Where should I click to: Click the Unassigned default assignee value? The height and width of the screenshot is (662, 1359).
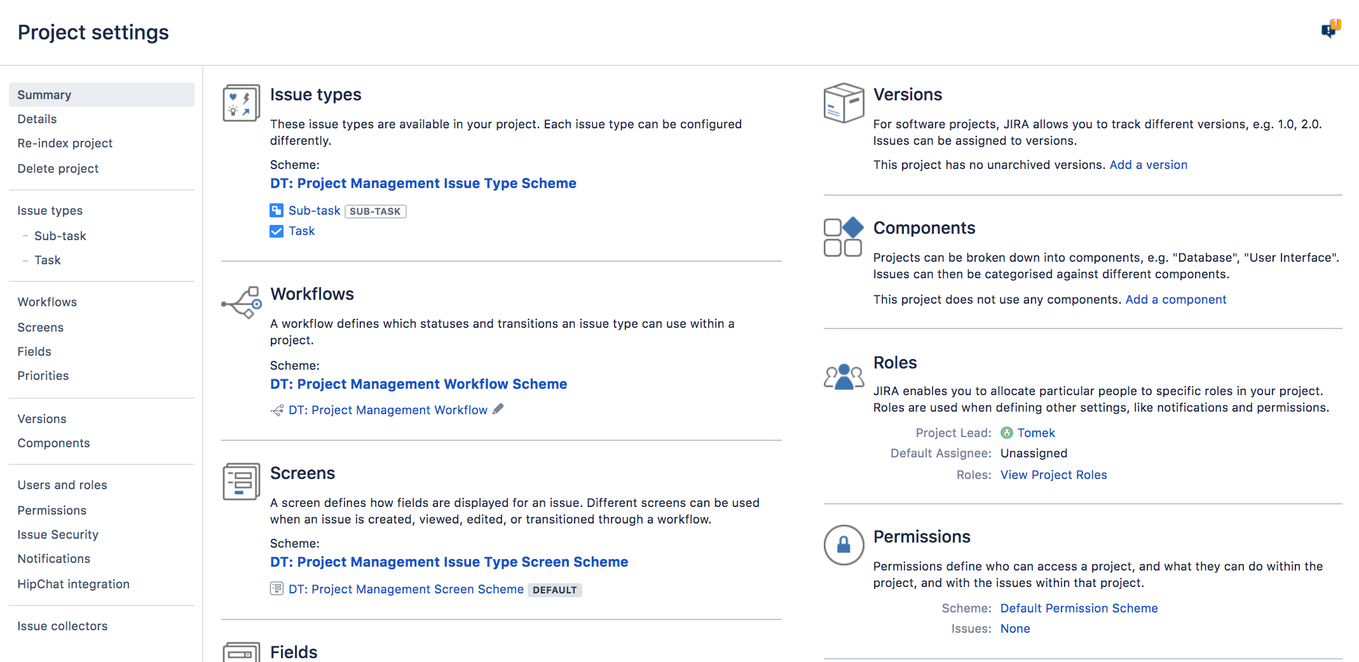coord(1034,453)
